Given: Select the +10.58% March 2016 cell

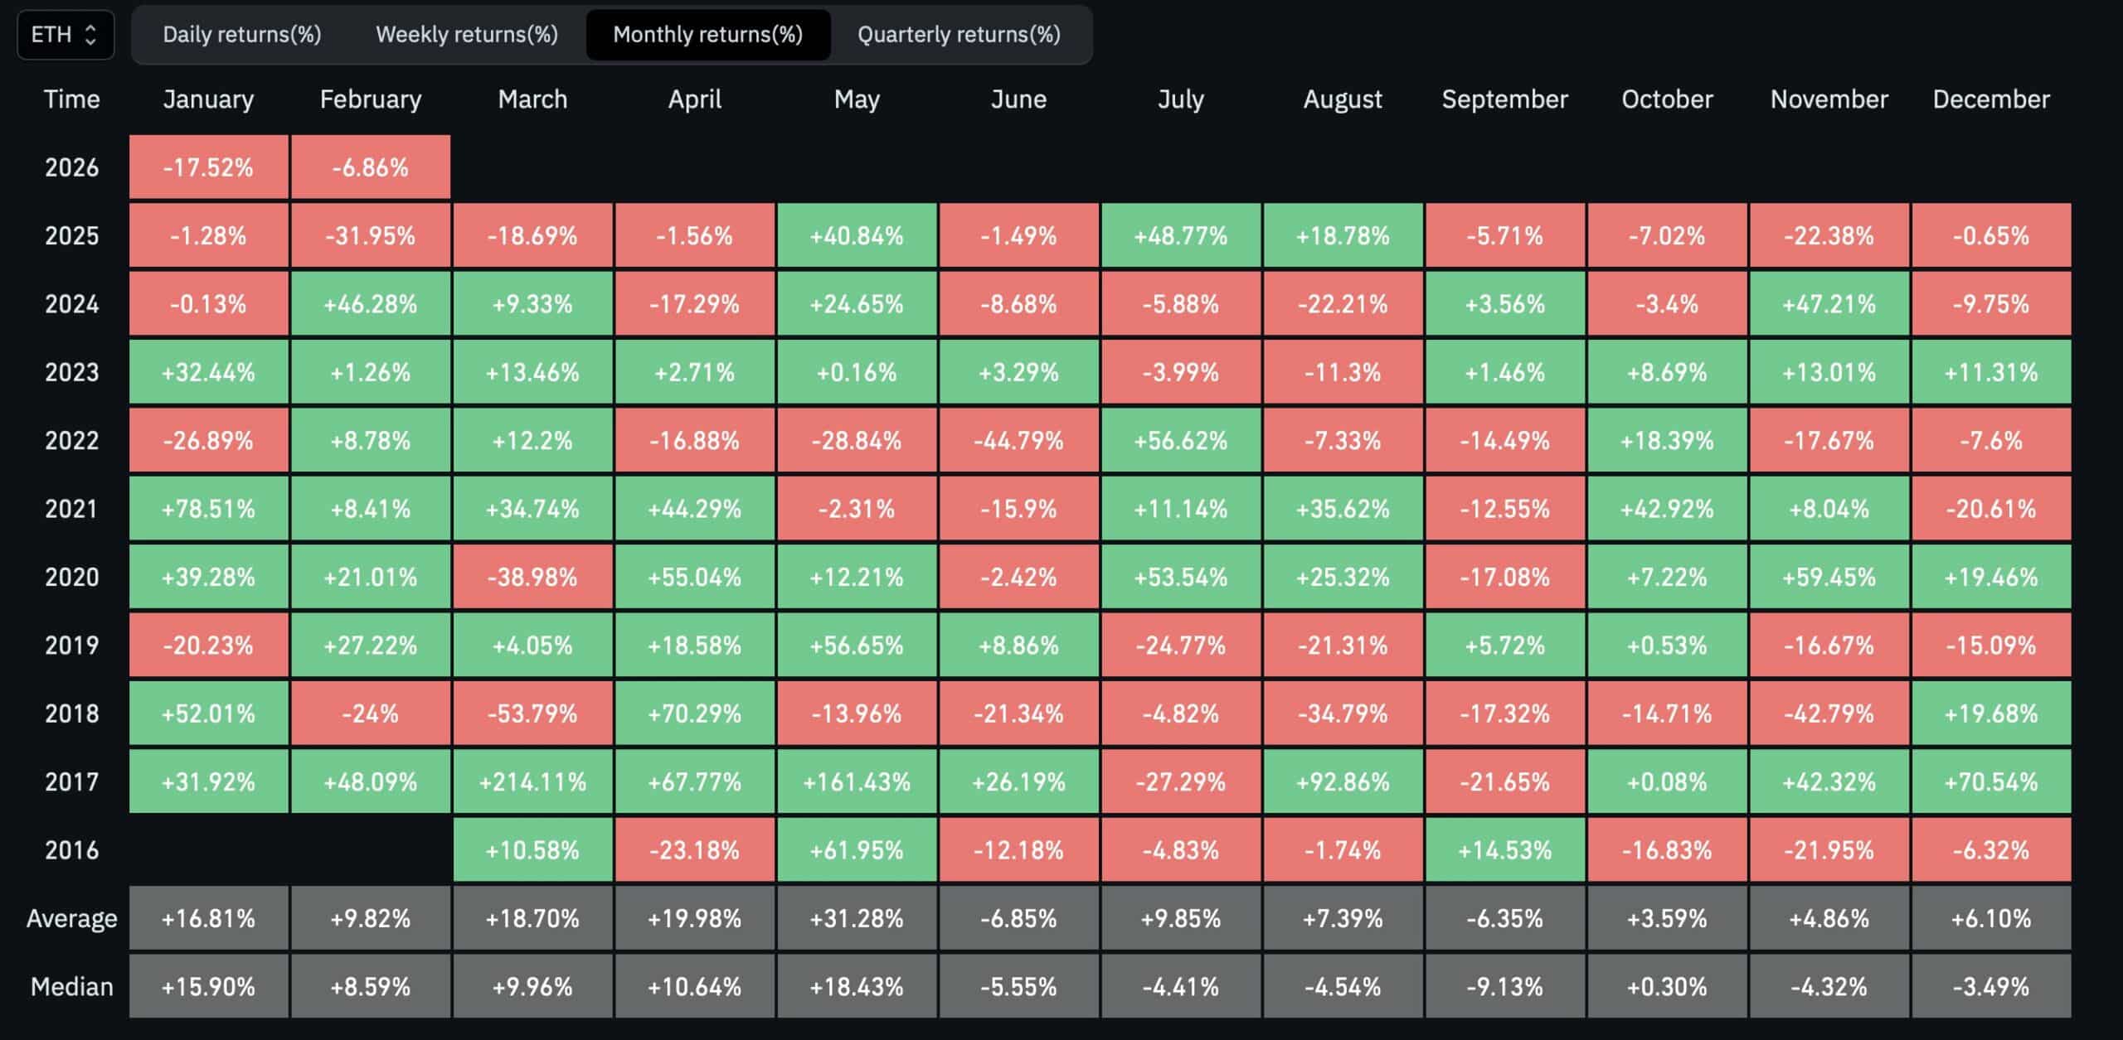Looking at the screenshot, I should coord(532,849).
